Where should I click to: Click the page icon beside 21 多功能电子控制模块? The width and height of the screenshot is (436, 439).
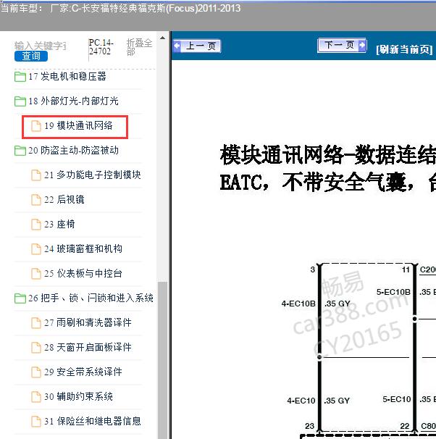[35, 175]
